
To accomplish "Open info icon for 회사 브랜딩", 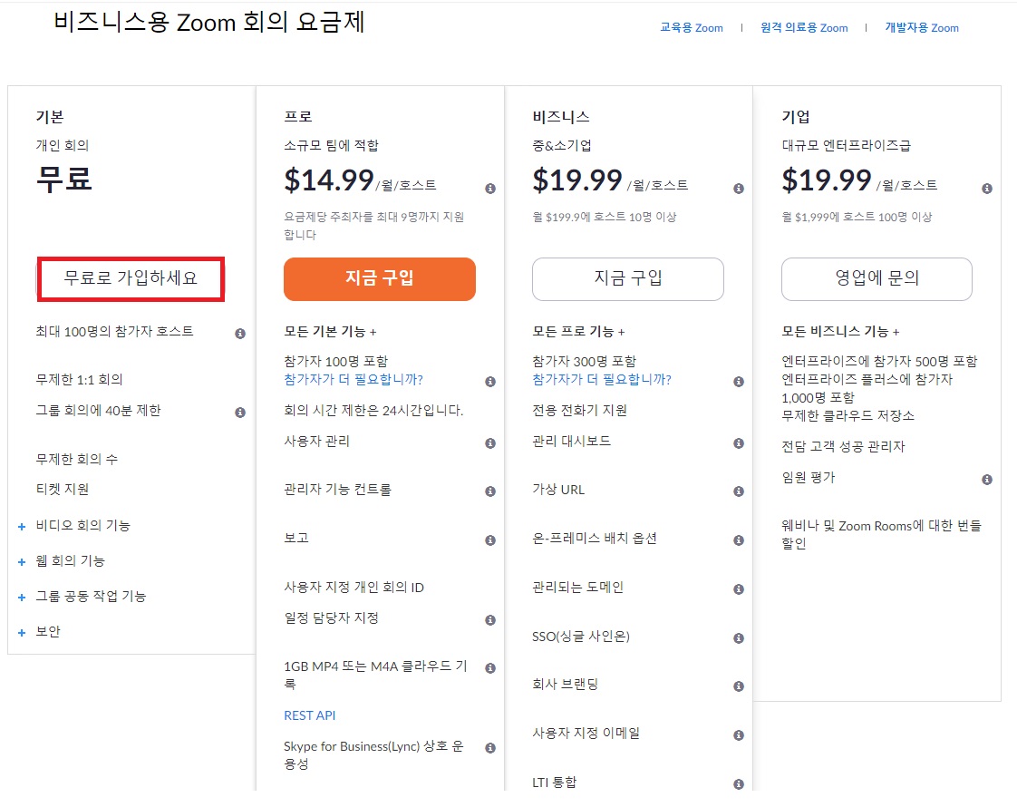I will (739, 686).
